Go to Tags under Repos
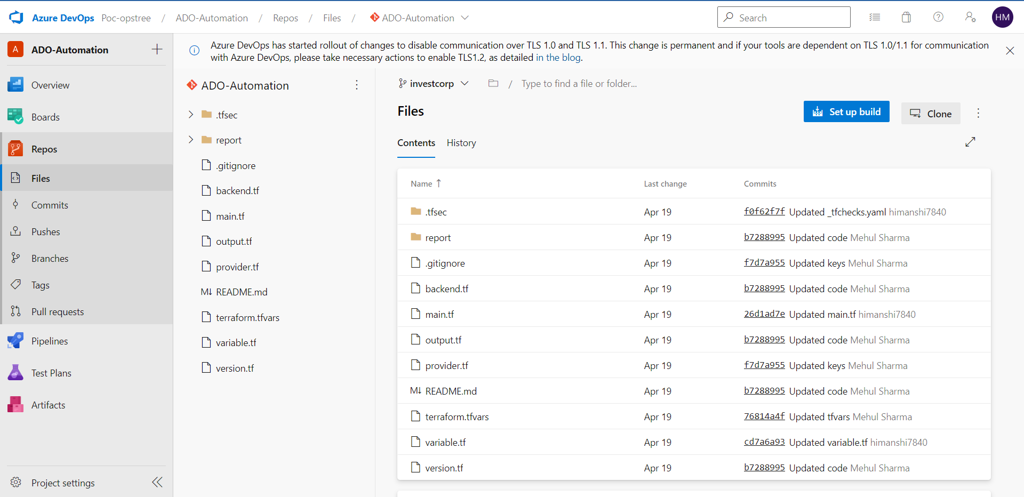 (x=86, y=285)
